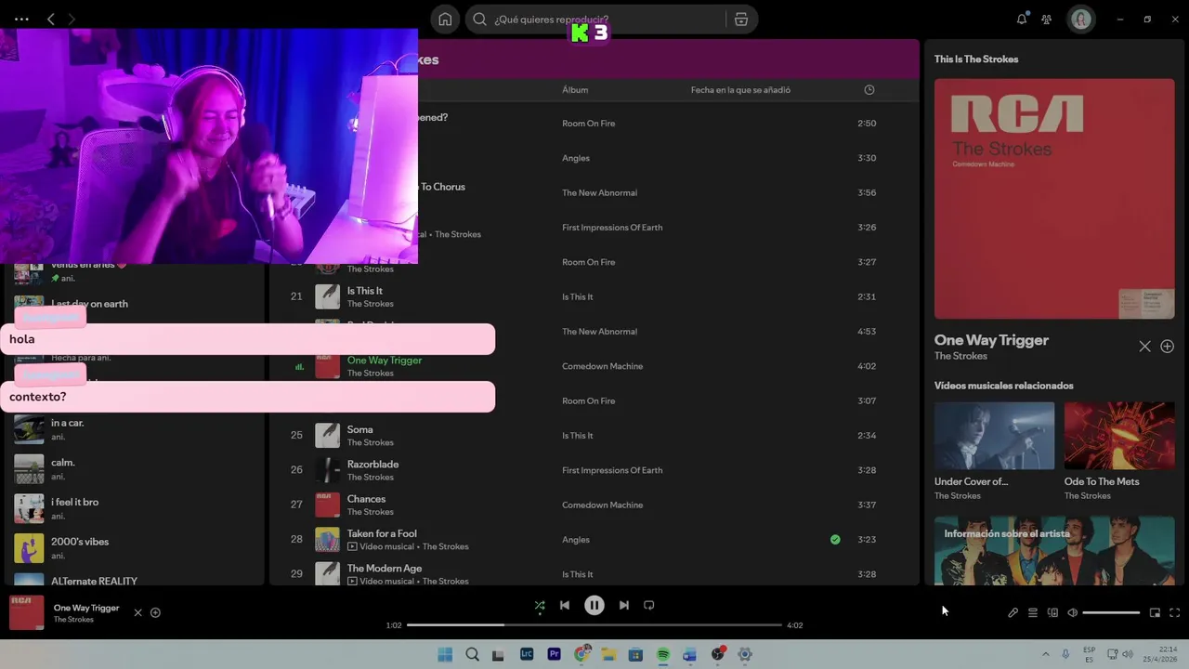
Task: Open playlist 'calm.'
Action: click(x=135, y=469)
